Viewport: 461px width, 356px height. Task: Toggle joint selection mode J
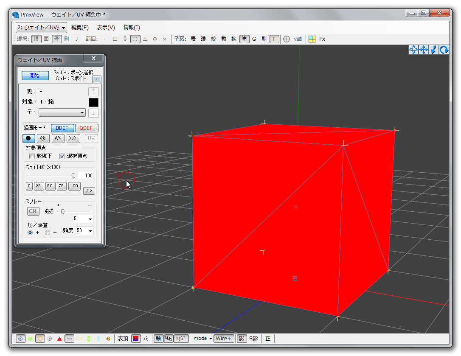(77, 39)
